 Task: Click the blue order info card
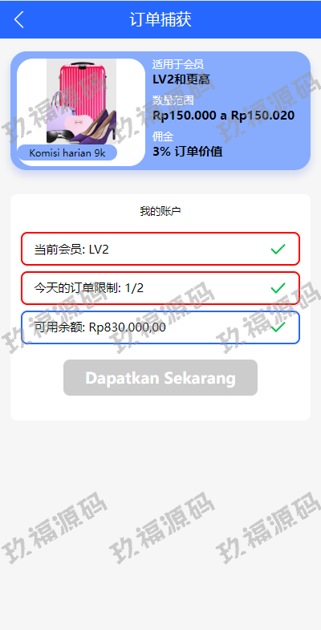[x=160, y=111]
